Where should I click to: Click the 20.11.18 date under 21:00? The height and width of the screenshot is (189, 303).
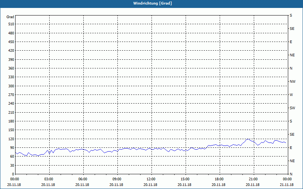[x=253, y=185]
